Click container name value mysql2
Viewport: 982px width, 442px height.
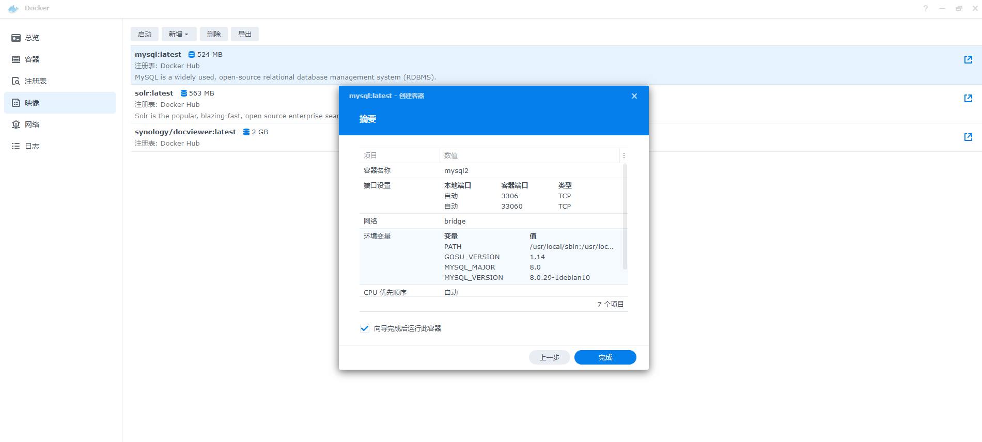(456, 170)
